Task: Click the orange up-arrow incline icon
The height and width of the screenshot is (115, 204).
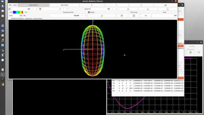Action: coord(40,9)
